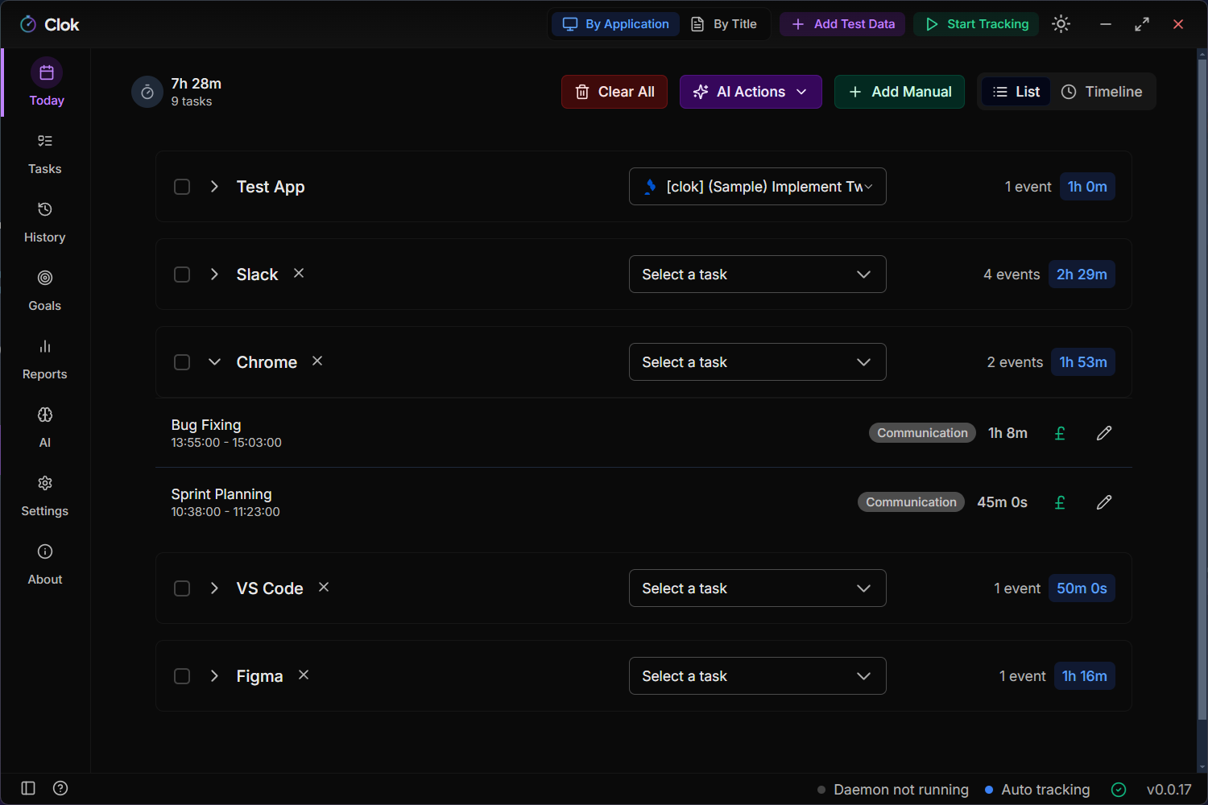Click the version label v0.0.17
The height and width of the screenshot is (805, 1208).
coord(1169,790)
